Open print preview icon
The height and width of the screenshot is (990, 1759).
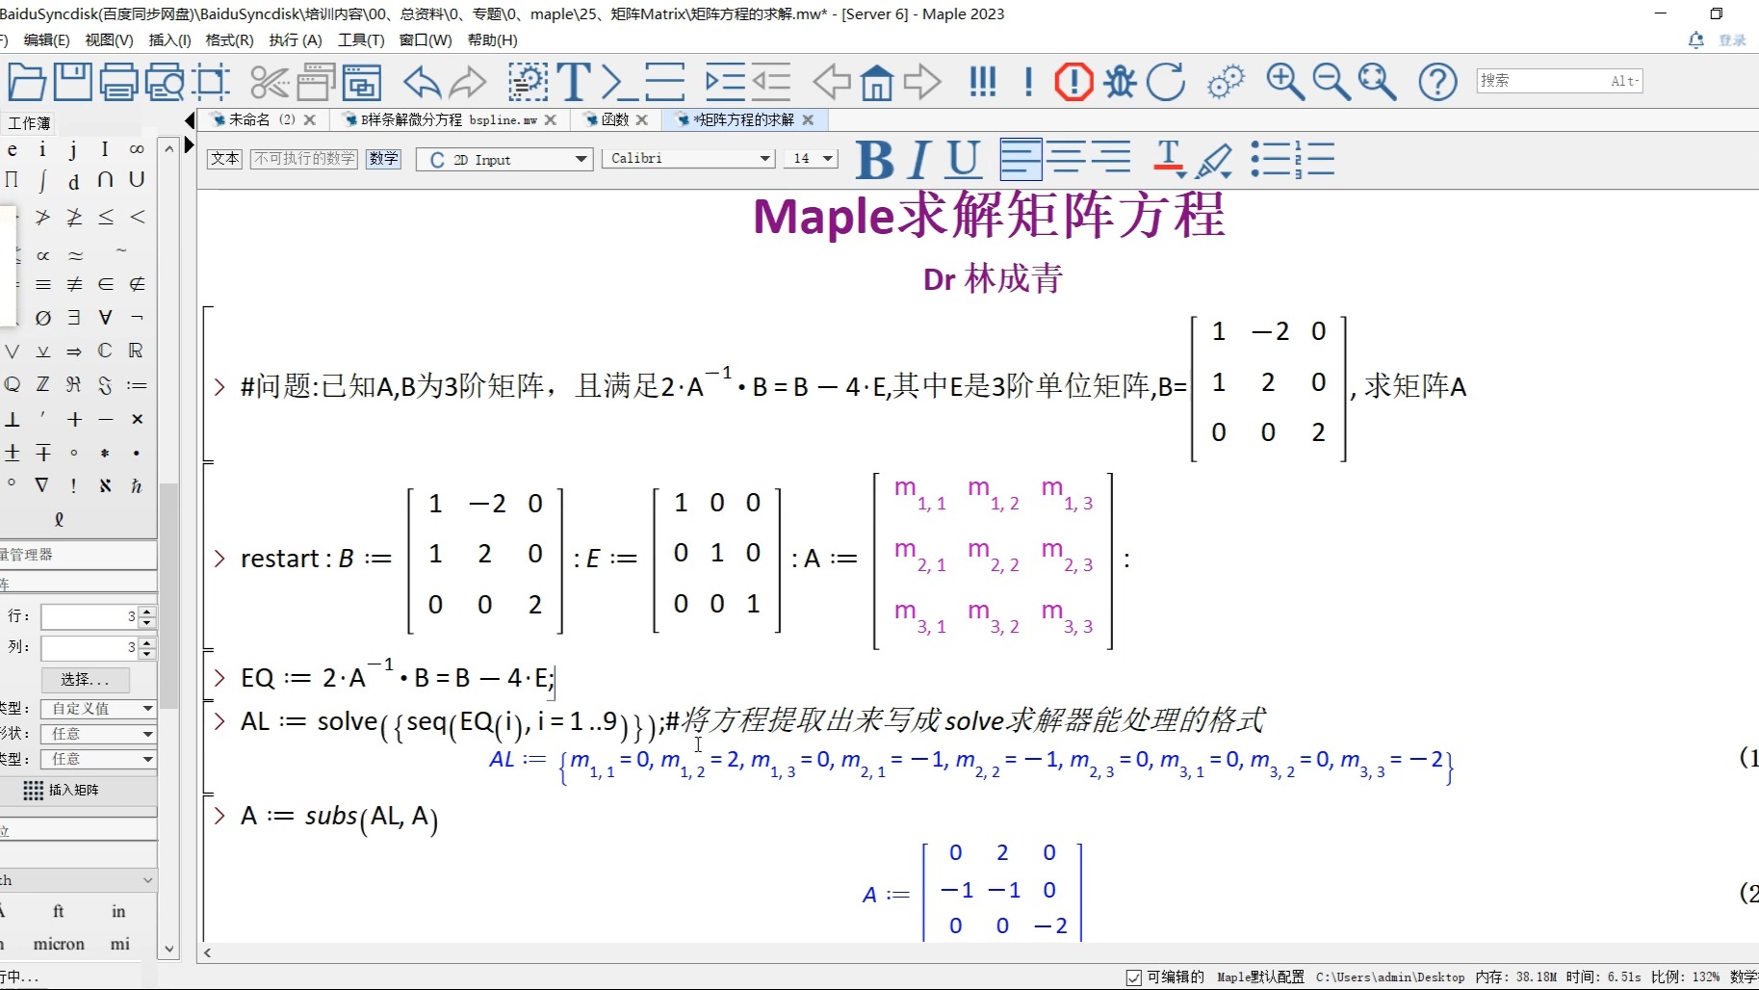[166, 82]
